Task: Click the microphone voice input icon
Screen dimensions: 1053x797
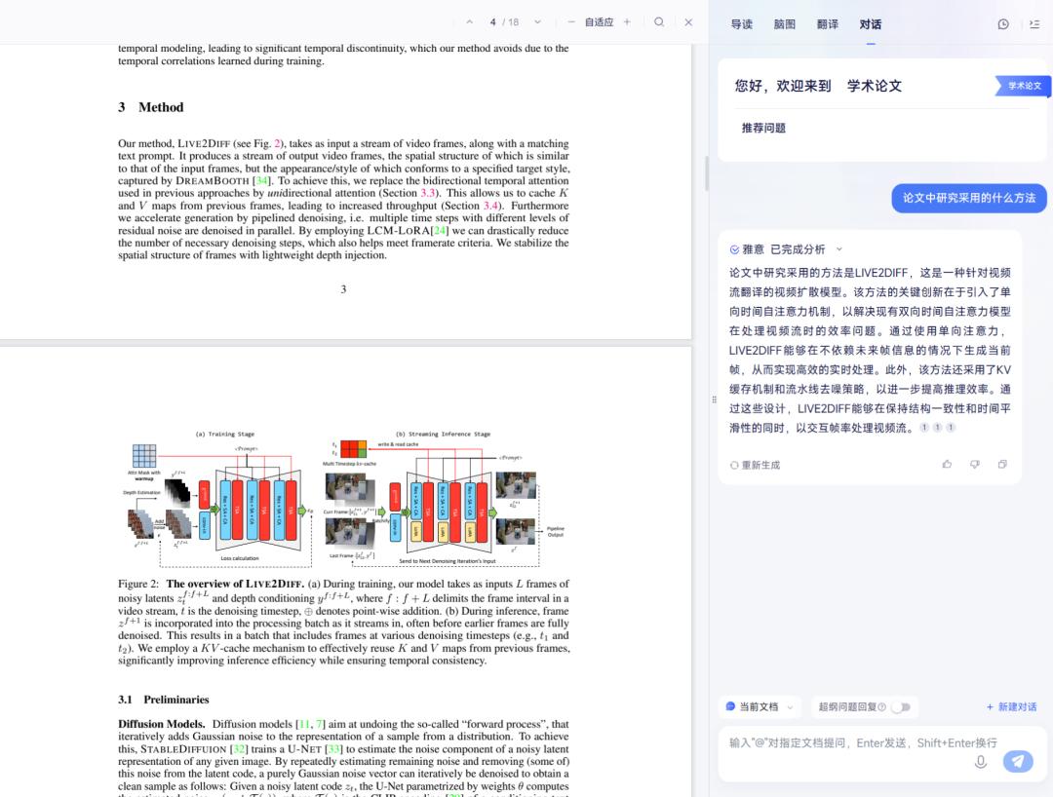Action: point(981,761)
